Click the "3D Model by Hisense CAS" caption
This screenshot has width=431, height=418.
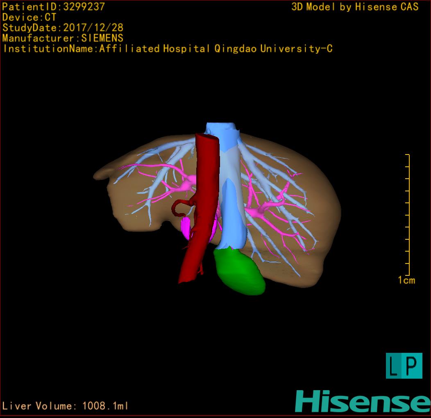pyautogui.click(x=355, y=7)
